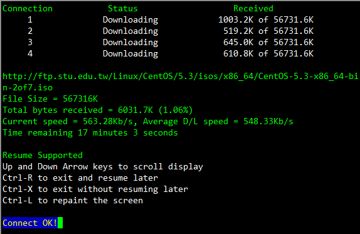Click received value '1003.2K of 56731.6K'
This screenshot has height=234, width=360.
[x=266, y=19]
